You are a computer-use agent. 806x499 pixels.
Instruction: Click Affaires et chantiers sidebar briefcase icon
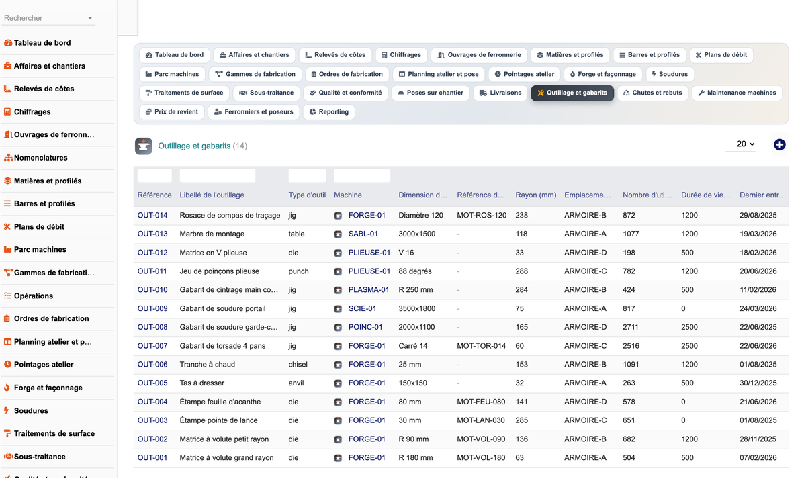8,66
